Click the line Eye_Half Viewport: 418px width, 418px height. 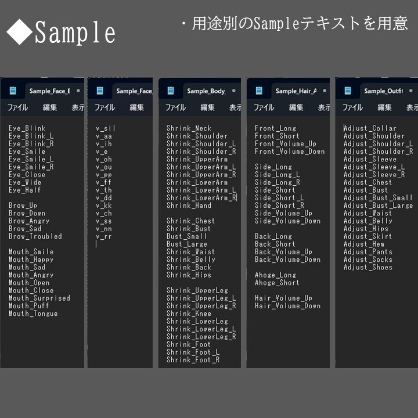click(x=25, y=190)
